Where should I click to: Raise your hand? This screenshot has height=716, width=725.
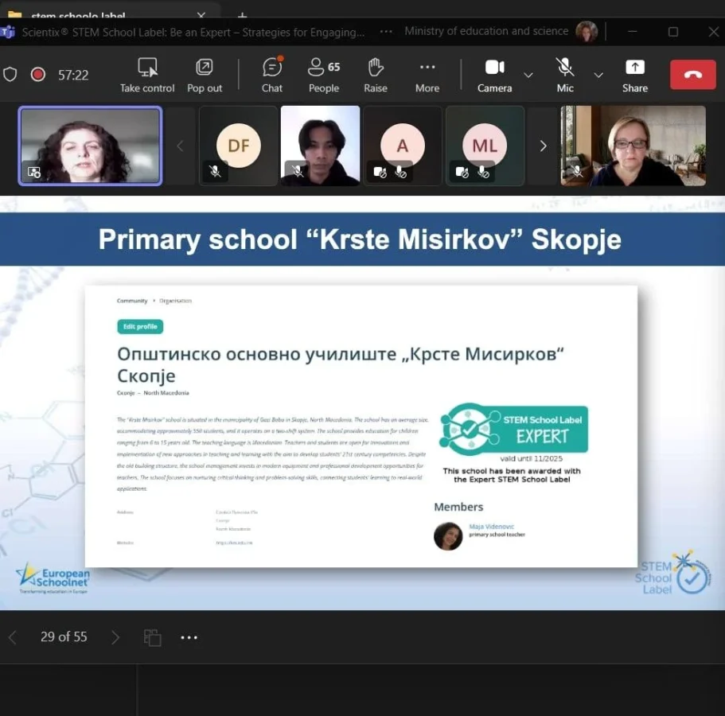pos(375,75)
